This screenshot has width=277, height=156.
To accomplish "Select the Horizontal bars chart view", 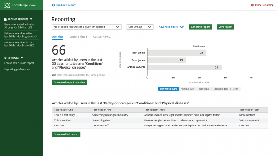I will pyautogui.click(x=168, y=89).
